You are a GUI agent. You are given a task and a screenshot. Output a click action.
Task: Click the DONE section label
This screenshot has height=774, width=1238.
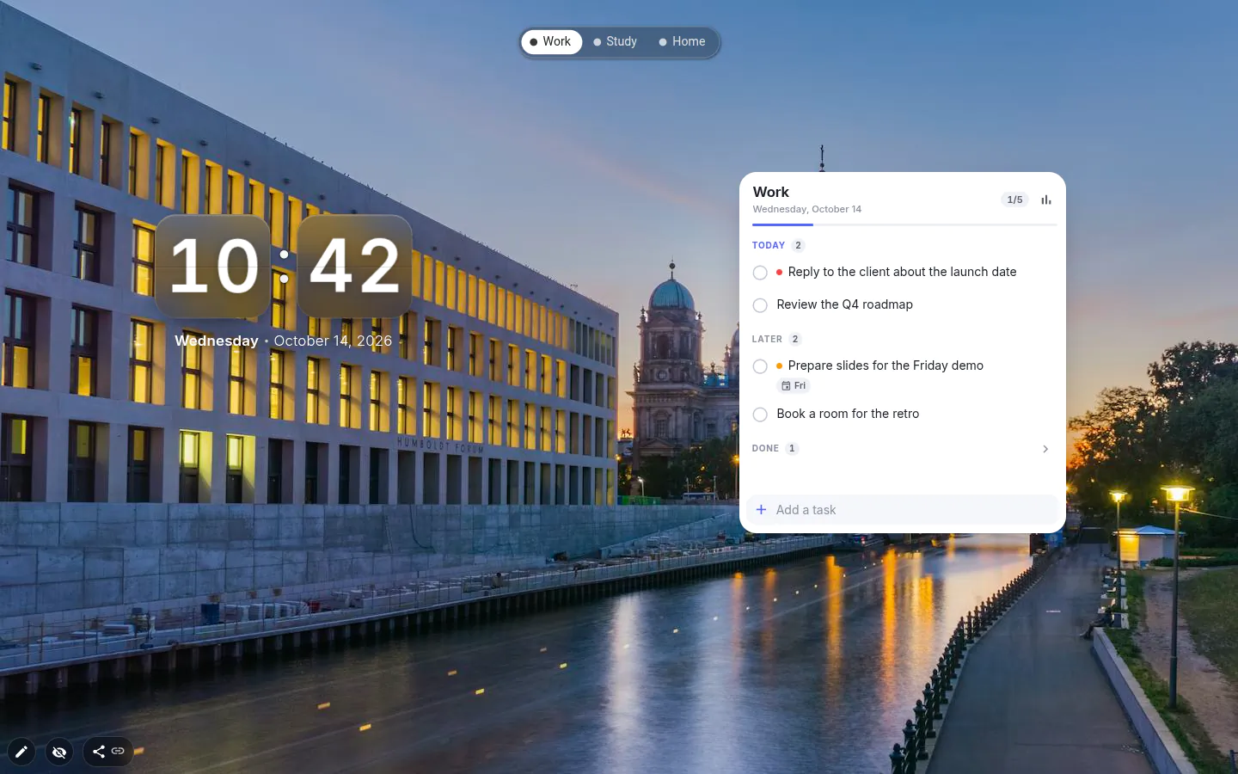(765, 448)
